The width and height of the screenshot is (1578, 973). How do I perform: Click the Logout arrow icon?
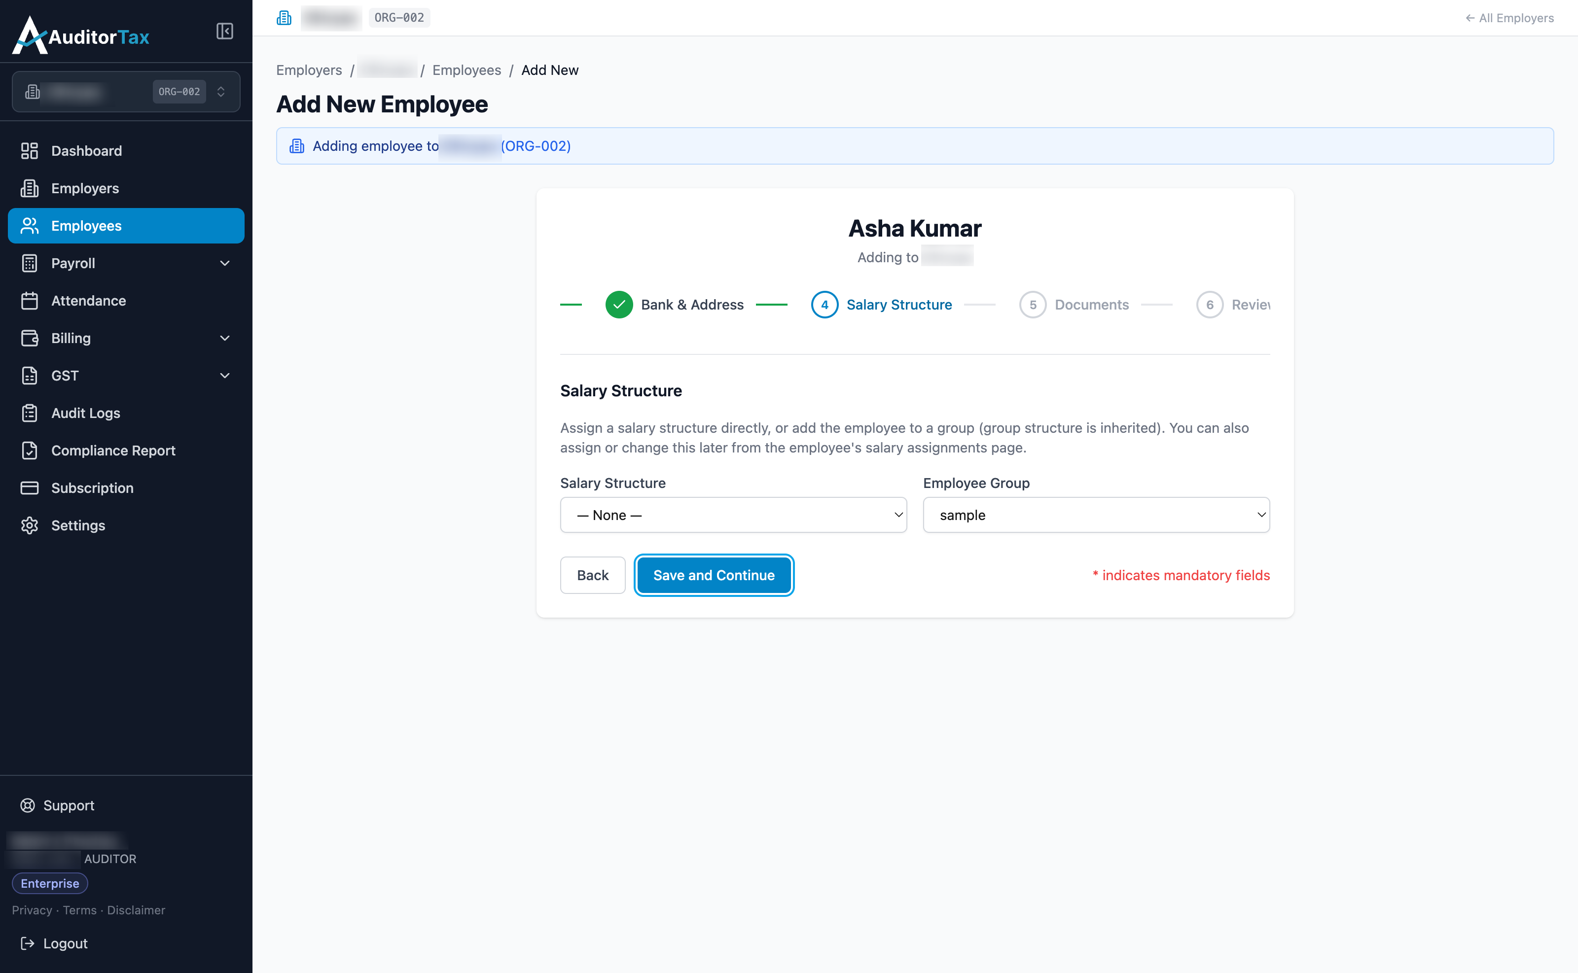28,943
